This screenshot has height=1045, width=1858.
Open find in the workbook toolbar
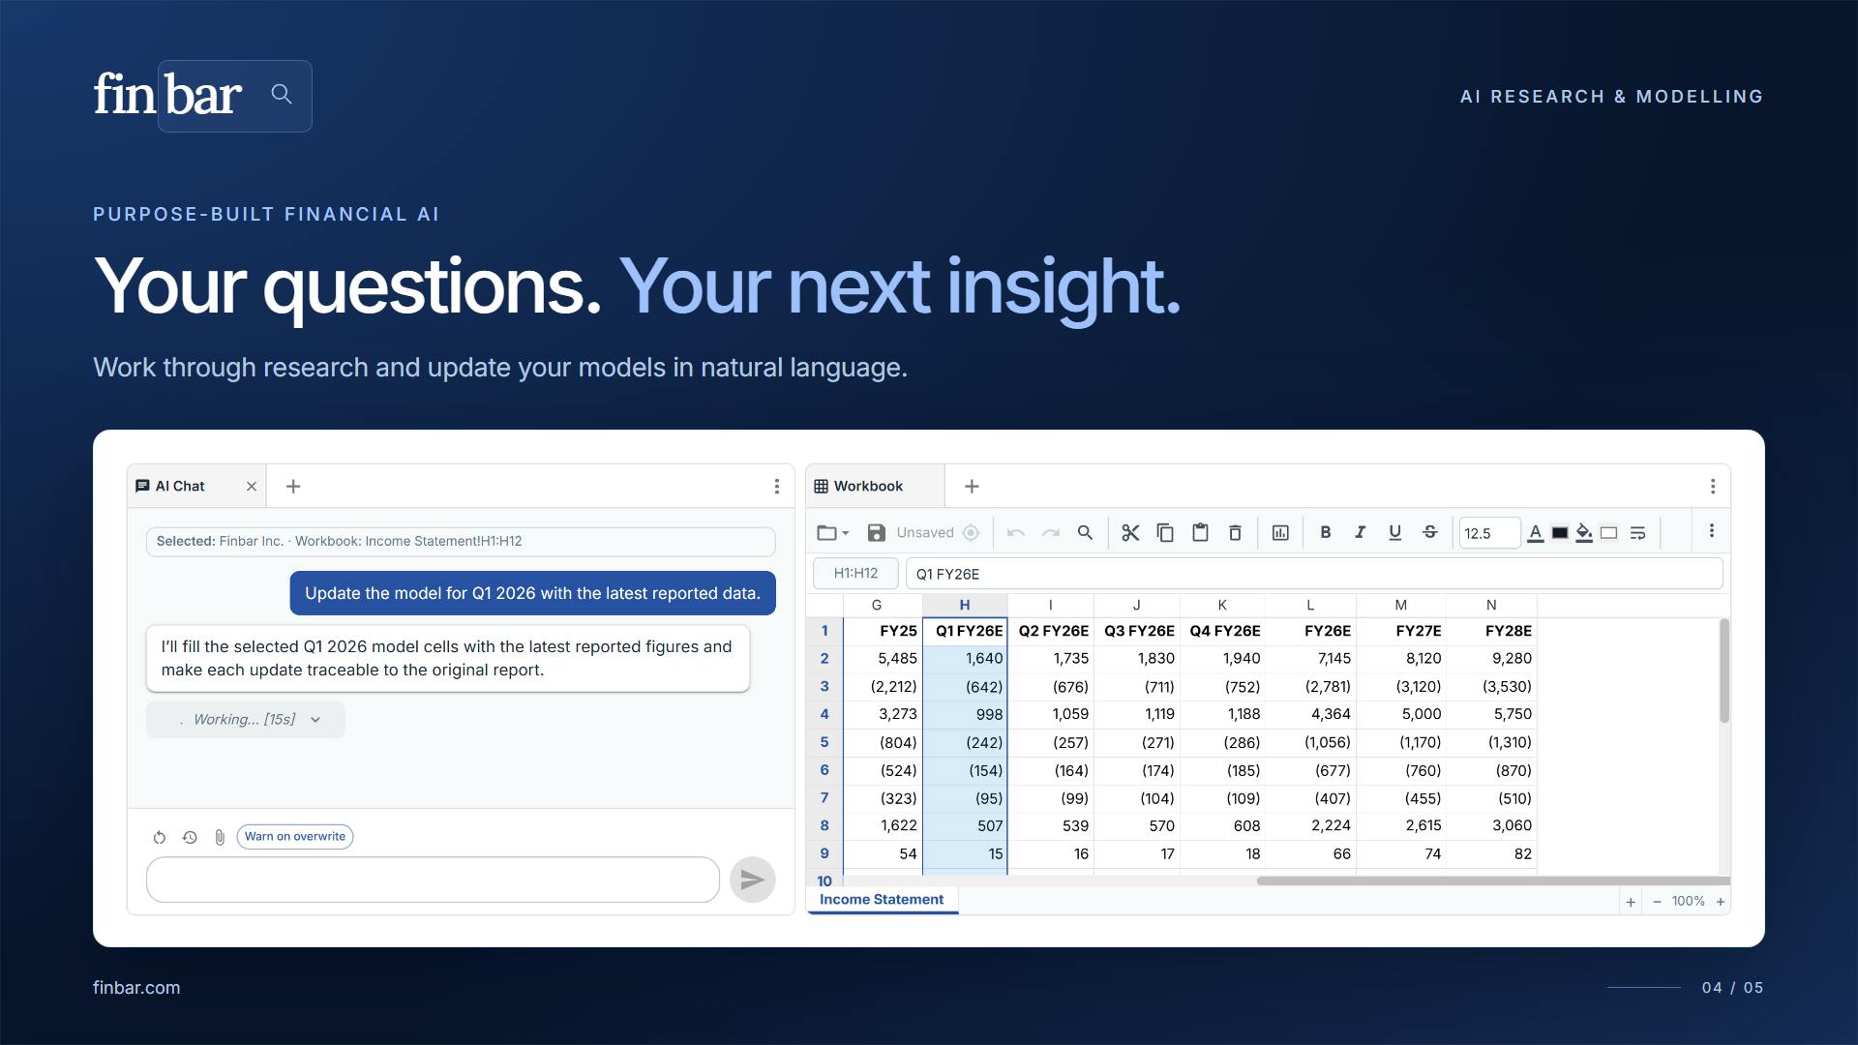(x=1085, y=533)
